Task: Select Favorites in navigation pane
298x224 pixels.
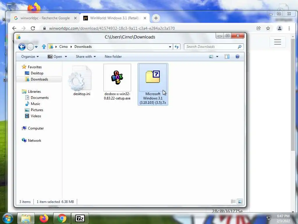Action: pos(32,67)
